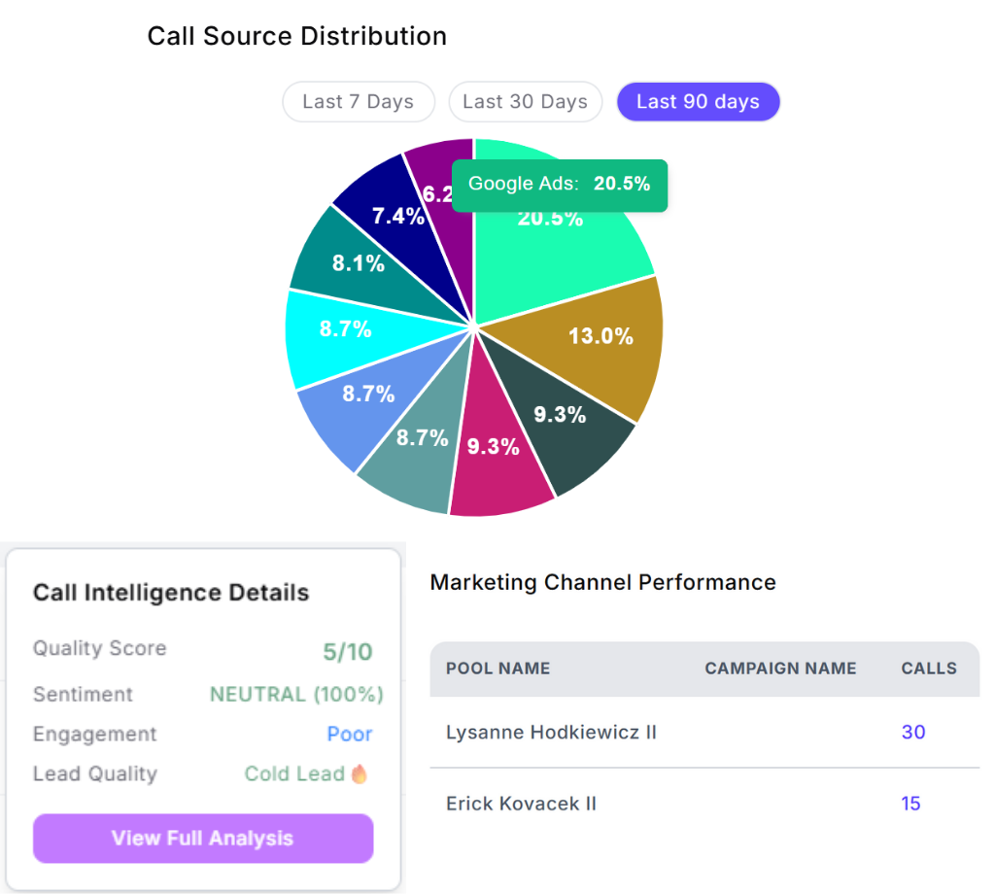Click the CAMPAIGN NAME column header

[781, 669]
